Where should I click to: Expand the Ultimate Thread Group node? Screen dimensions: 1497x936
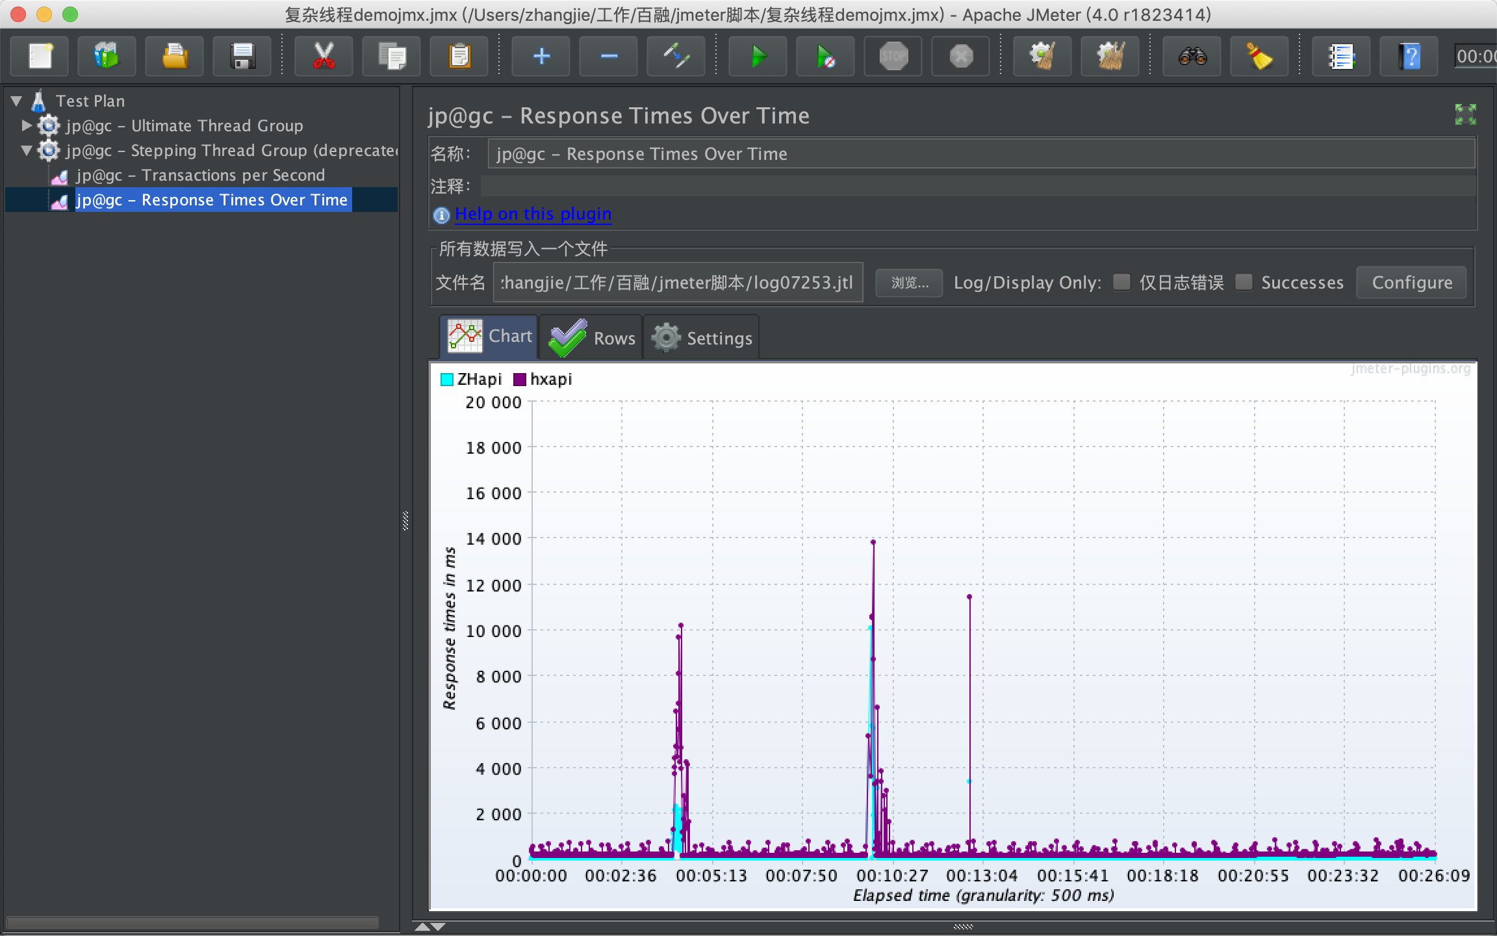(x=27, y=125)
